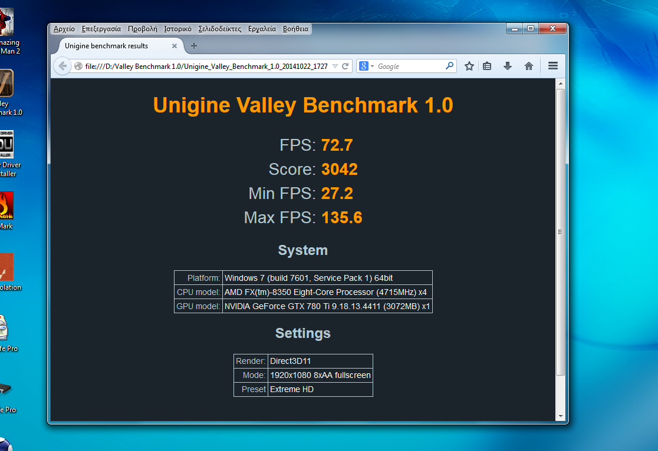Screen dimensions: 658x451
Task: Go to Home page icon
Action: [x=529, y=66]
